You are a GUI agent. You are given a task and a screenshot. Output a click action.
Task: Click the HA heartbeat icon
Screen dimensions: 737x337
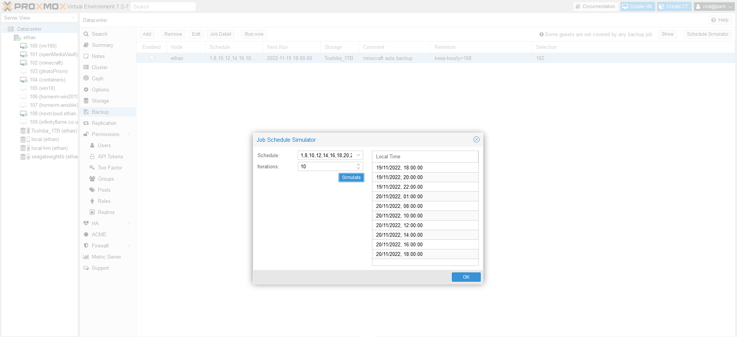pyautogui.click(x=86, y=223)
